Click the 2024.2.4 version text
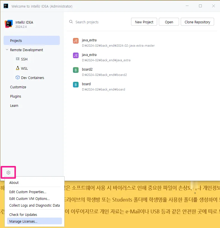This screenshot has height=228, width=220. 21,27
